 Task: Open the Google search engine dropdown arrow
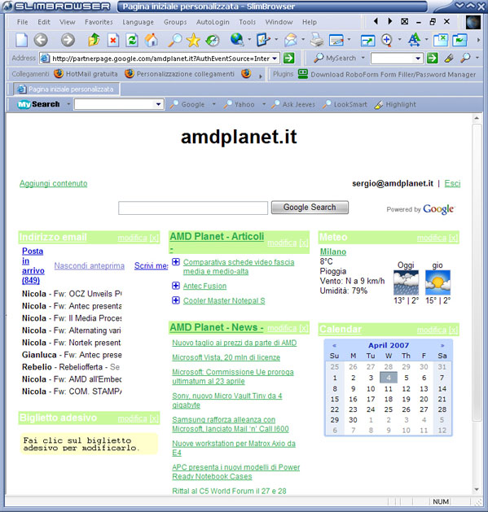pyautogui.click(x=213, y=104)
